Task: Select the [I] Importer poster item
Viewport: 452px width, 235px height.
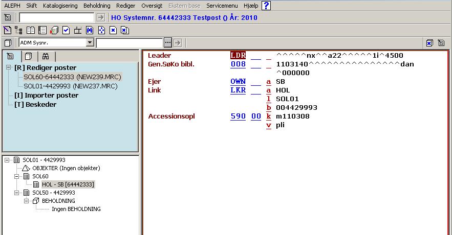Action: (46, 95)
